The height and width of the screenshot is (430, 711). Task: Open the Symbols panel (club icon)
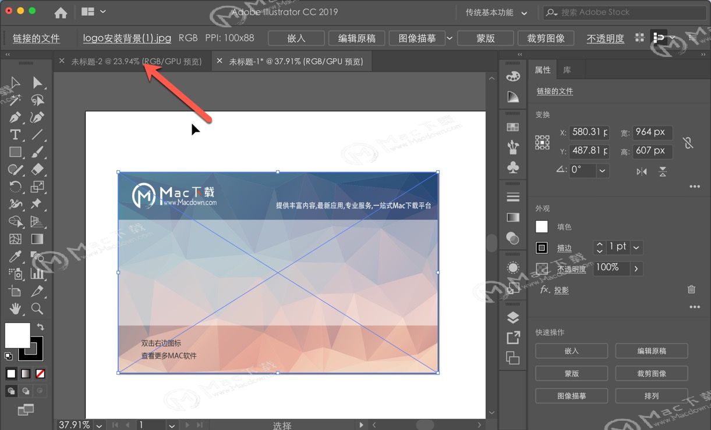tap(513, 167)
